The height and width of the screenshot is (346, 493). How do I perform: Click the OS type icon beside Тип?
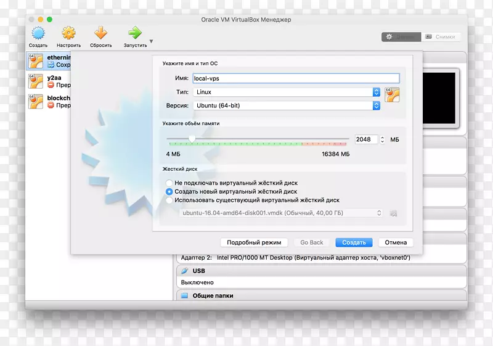coord(392,95)
